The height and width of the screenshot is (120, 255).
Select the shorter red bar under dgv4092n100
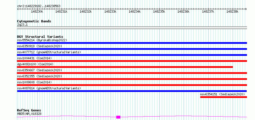(x=125, y=67)
